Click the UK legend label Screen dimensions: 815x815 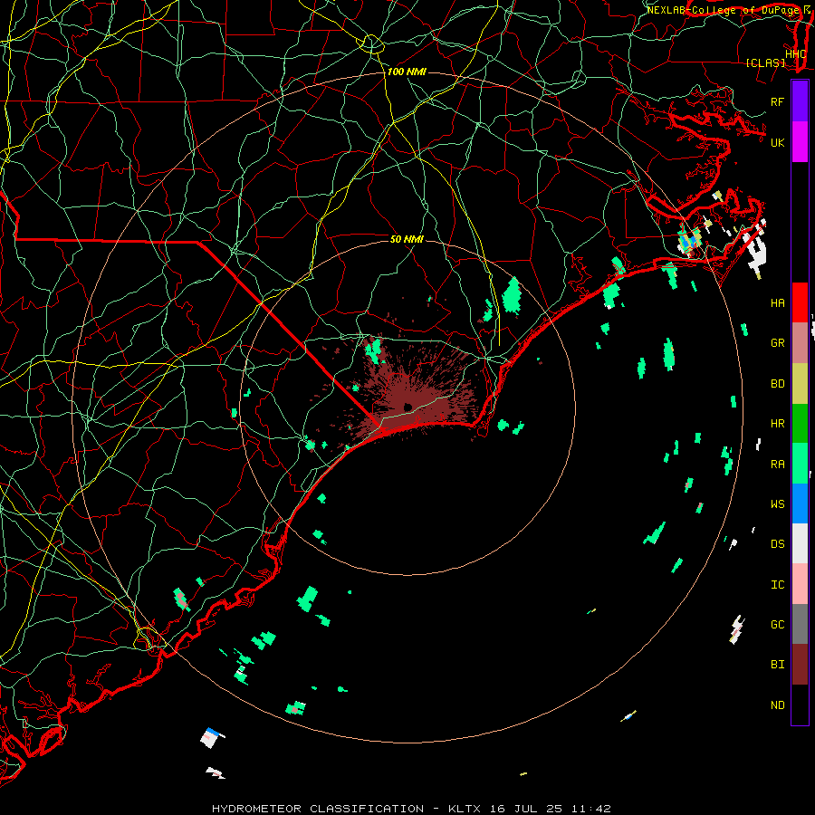click(x=777, y=142)
